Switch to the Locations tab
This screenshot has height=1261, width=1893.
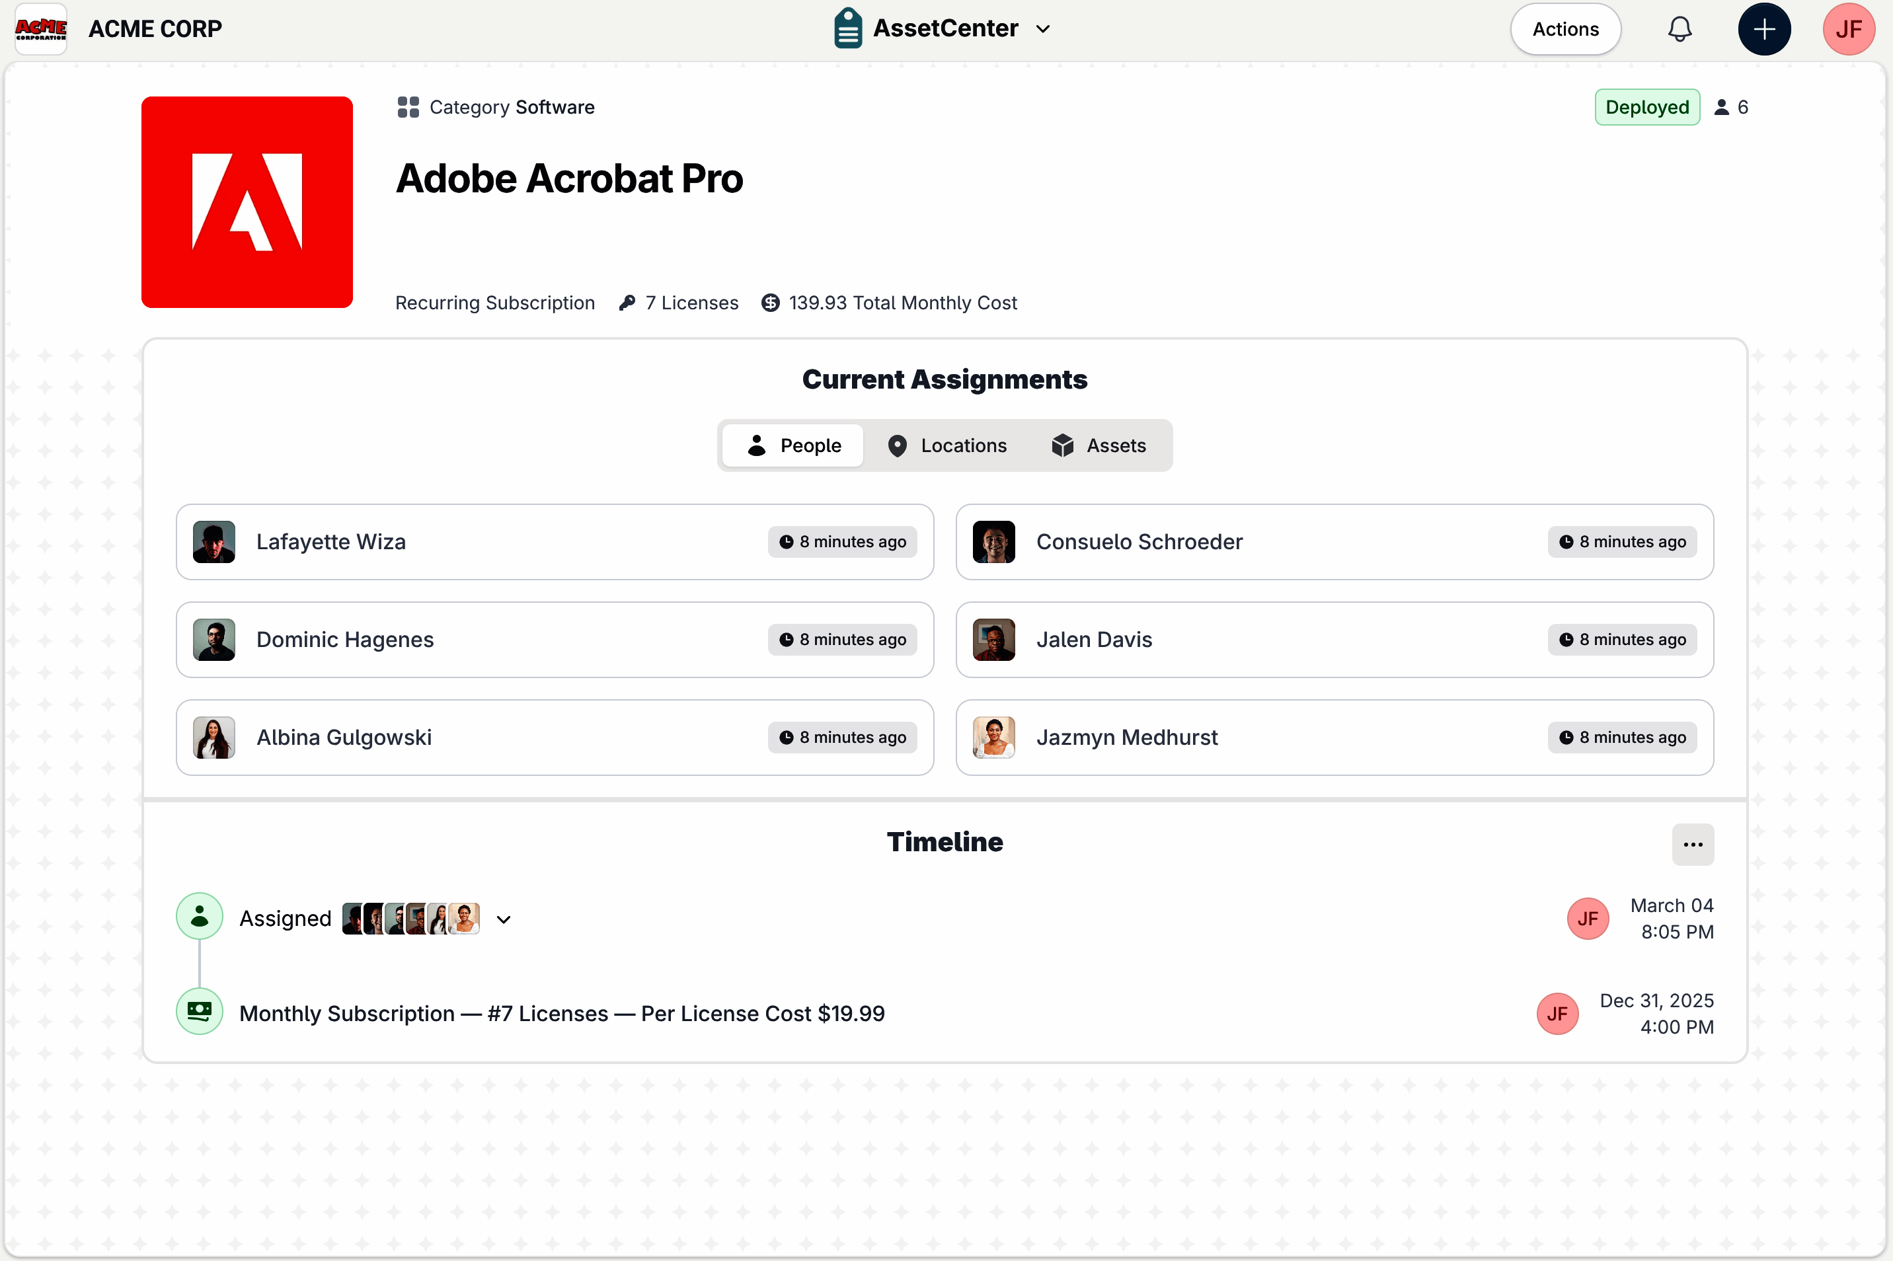[x=946, y=445]
